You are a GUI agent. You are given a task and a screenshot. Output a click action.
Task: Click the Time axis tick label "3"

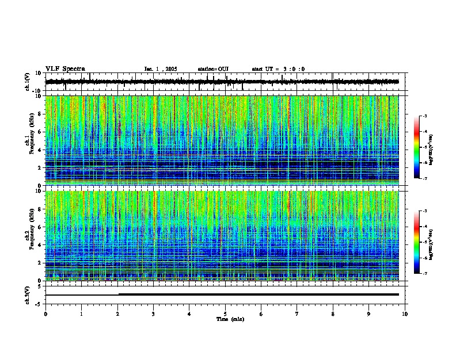pyautogui.click(x=153, y=314)
